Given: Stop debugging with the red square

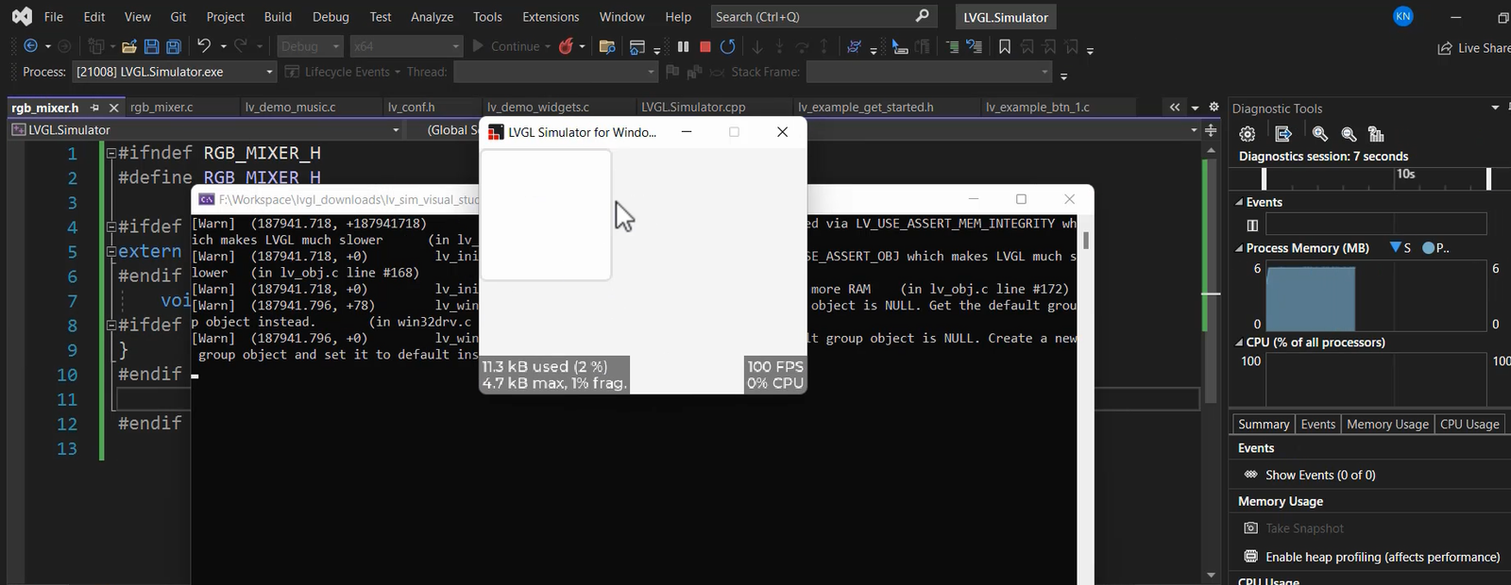Looking at the screenshot, I should point(705,46).
